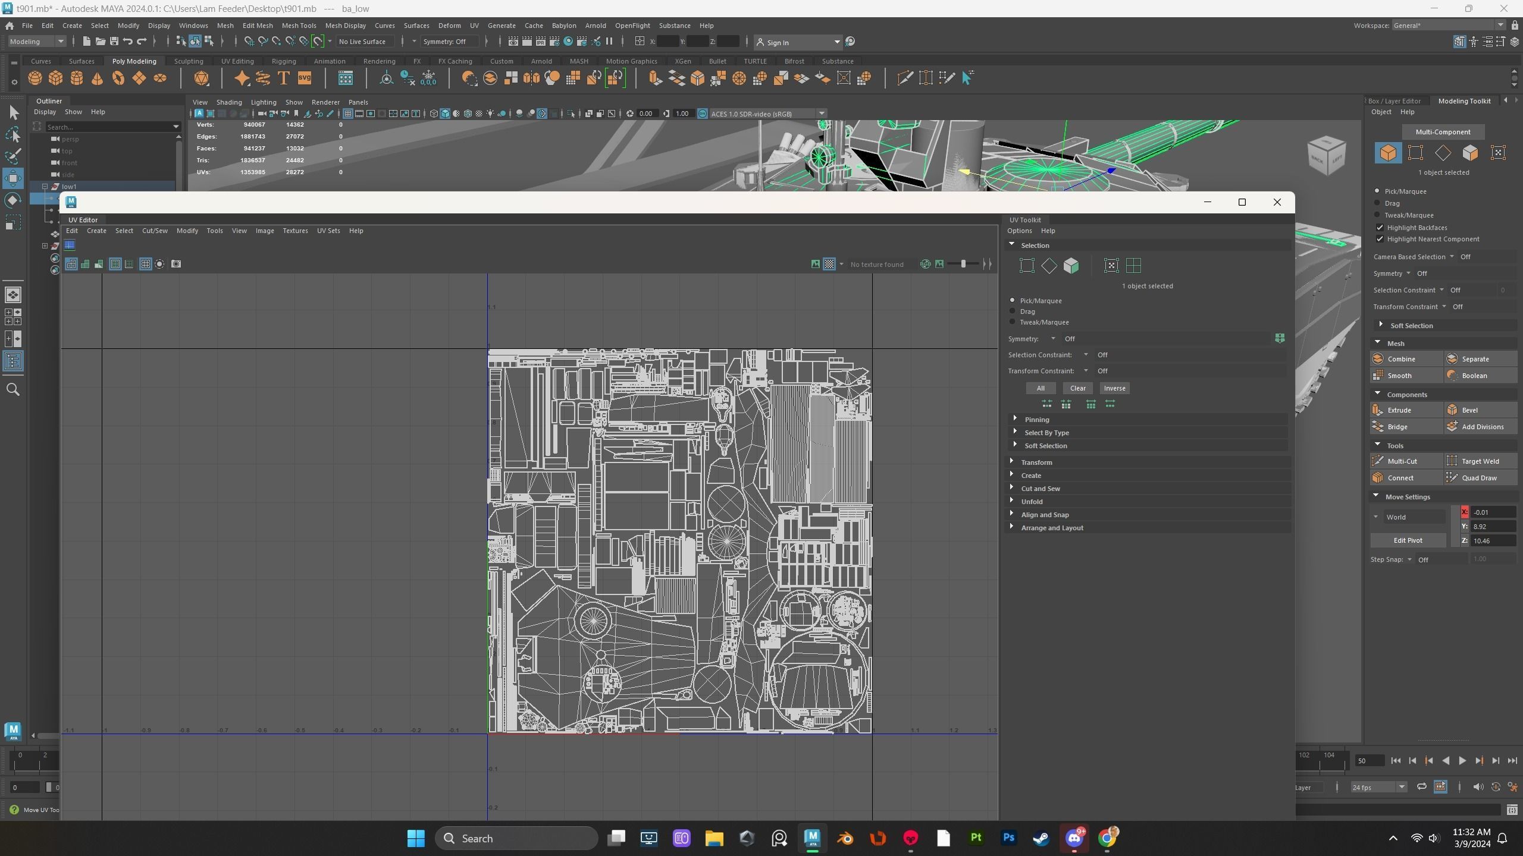
Task: Toggle the Highlight Backfaces checkbox
Action: click(1380, 228)
